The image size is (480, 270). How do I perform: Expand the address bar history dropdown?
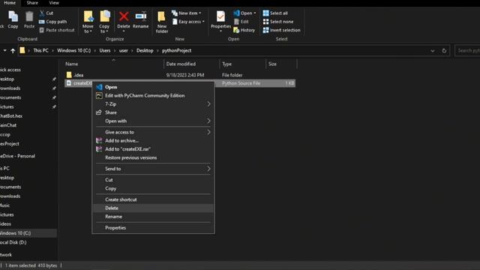point(432,51)
